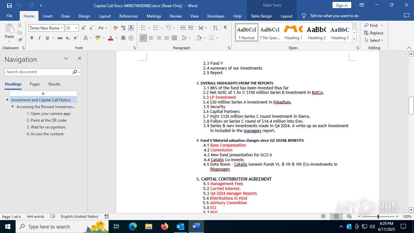Switch to the Read Mode view icon
The image size is (414, 233).
coord(323,216)
